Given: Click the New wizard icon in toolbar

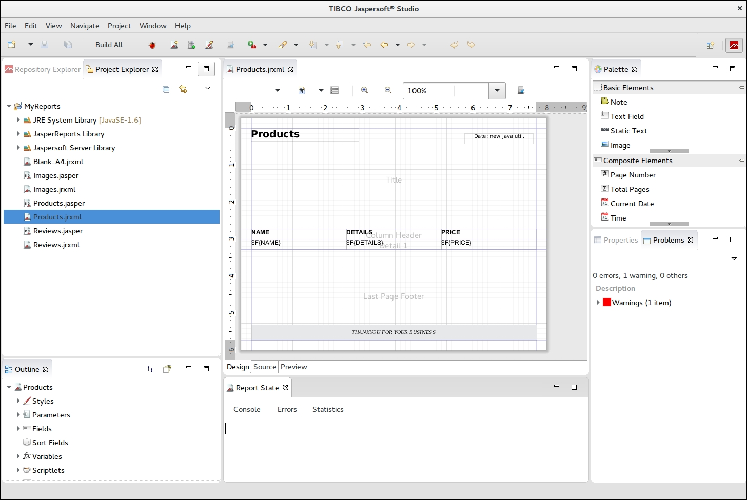Looking at the screenshot, I should click(11, 45).
